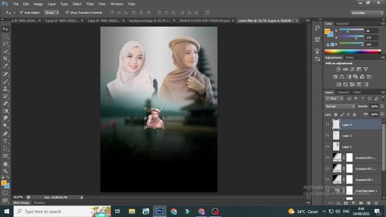Lock transparent pixels icon

click(335, 115)
